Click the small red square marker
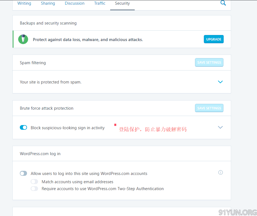Viewport: 257px width, 216px height. pyautogui.click(x=115, y=125)
